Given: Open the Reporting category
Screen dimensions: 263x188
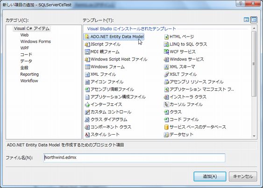Looking at the screenshot, I should pyautogui.click(x=29, y=74).
